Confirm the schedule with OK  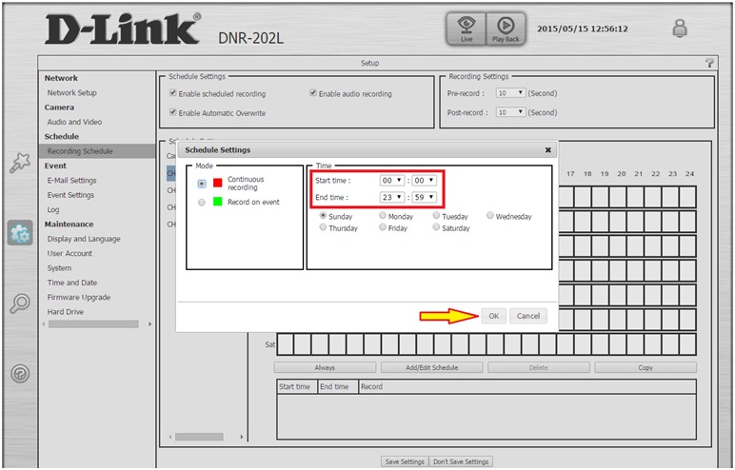[x=493, y=316]
